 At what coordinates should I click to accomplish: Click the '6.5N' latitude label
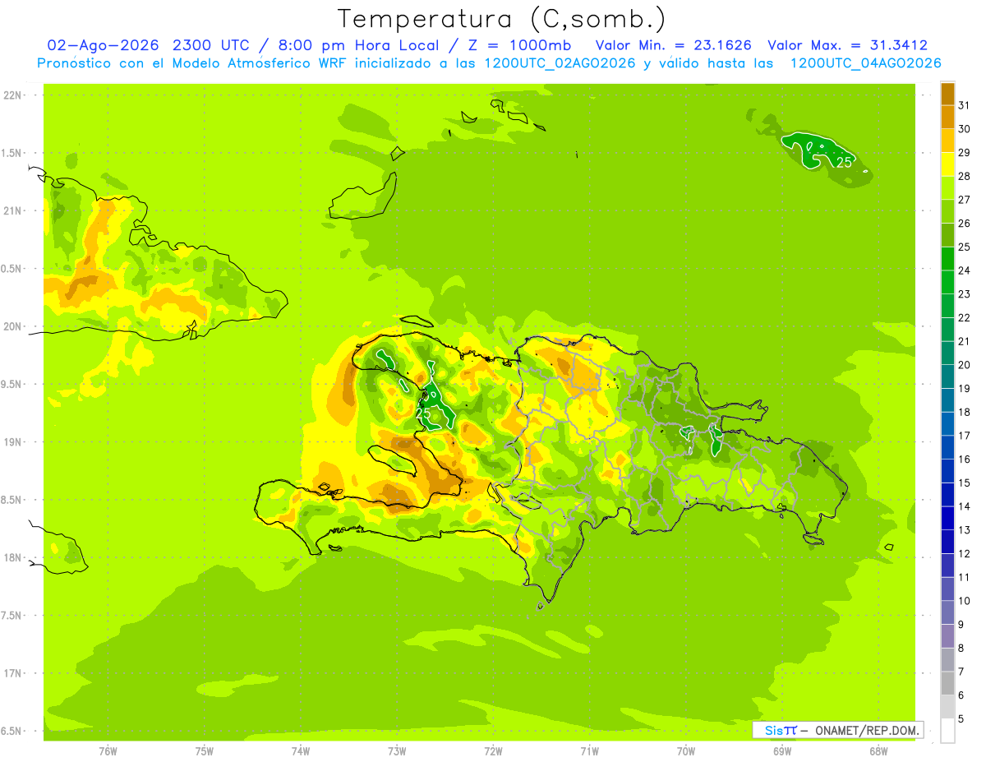pos(12,731)
